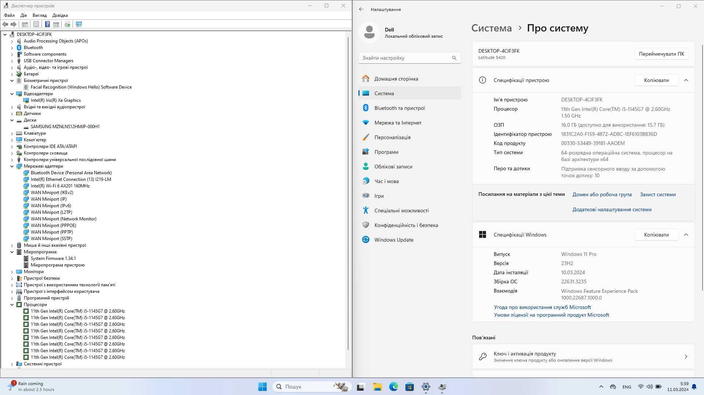Click the Bluetooth icon in the Device Manager tree
The image size is (704, 395).
[x=19, y=48]
